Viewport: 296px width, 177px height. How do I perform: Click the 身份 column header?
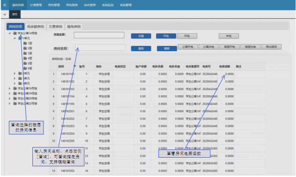tap(99, 67)
